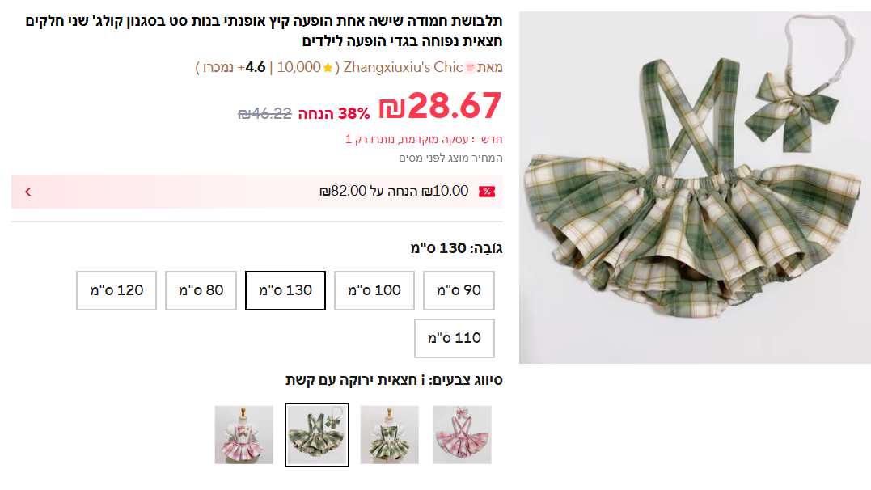Select the 80 cm height option
This screenshot has height=490, width=871.
pos(201,290)
